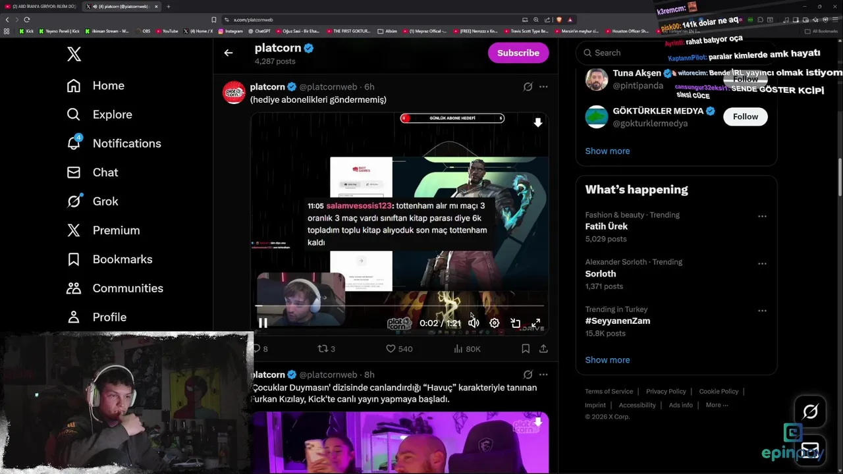Screen dimensions: 843x474
Task: Bookmark this page from the address bar
Action: click(213, 20)
